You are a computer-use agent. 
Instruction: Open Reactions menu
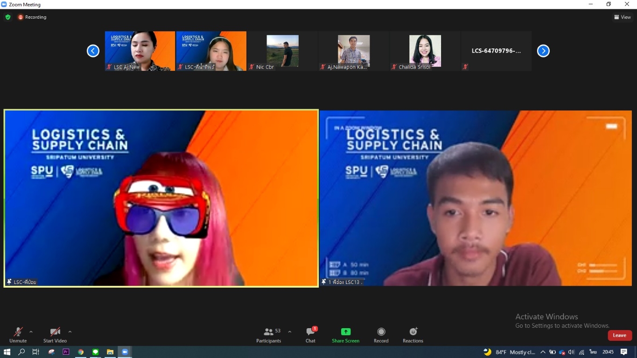(x=413, y=335)
